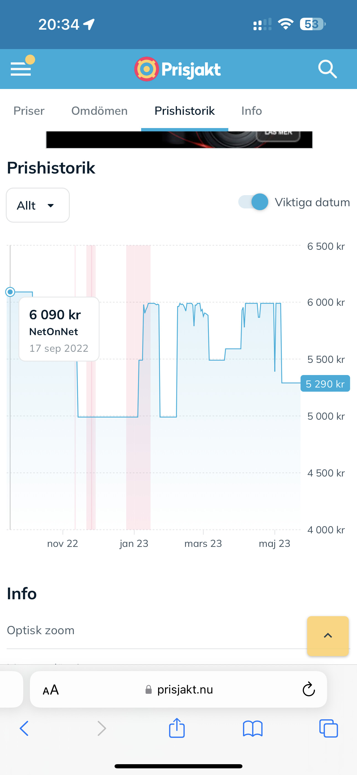Select the Info tab
Screen dimensions: 357x775
point(252,111)
